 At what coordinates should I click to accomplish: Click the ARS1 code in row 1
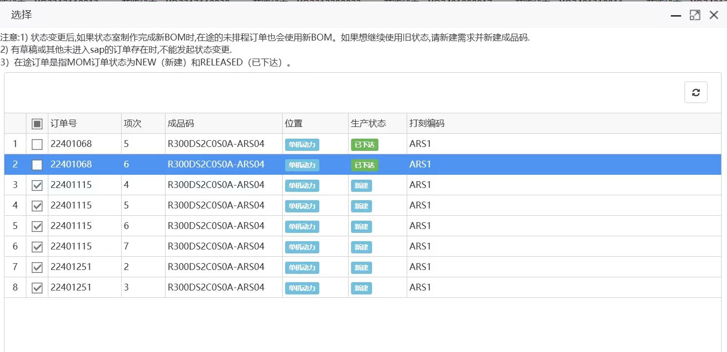click(x=420, y=144)
